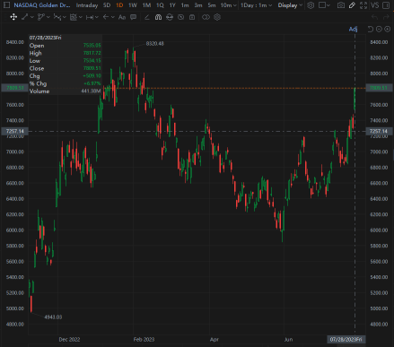
Task: Toggle the magnet snap tool
Action: [158, 17]
